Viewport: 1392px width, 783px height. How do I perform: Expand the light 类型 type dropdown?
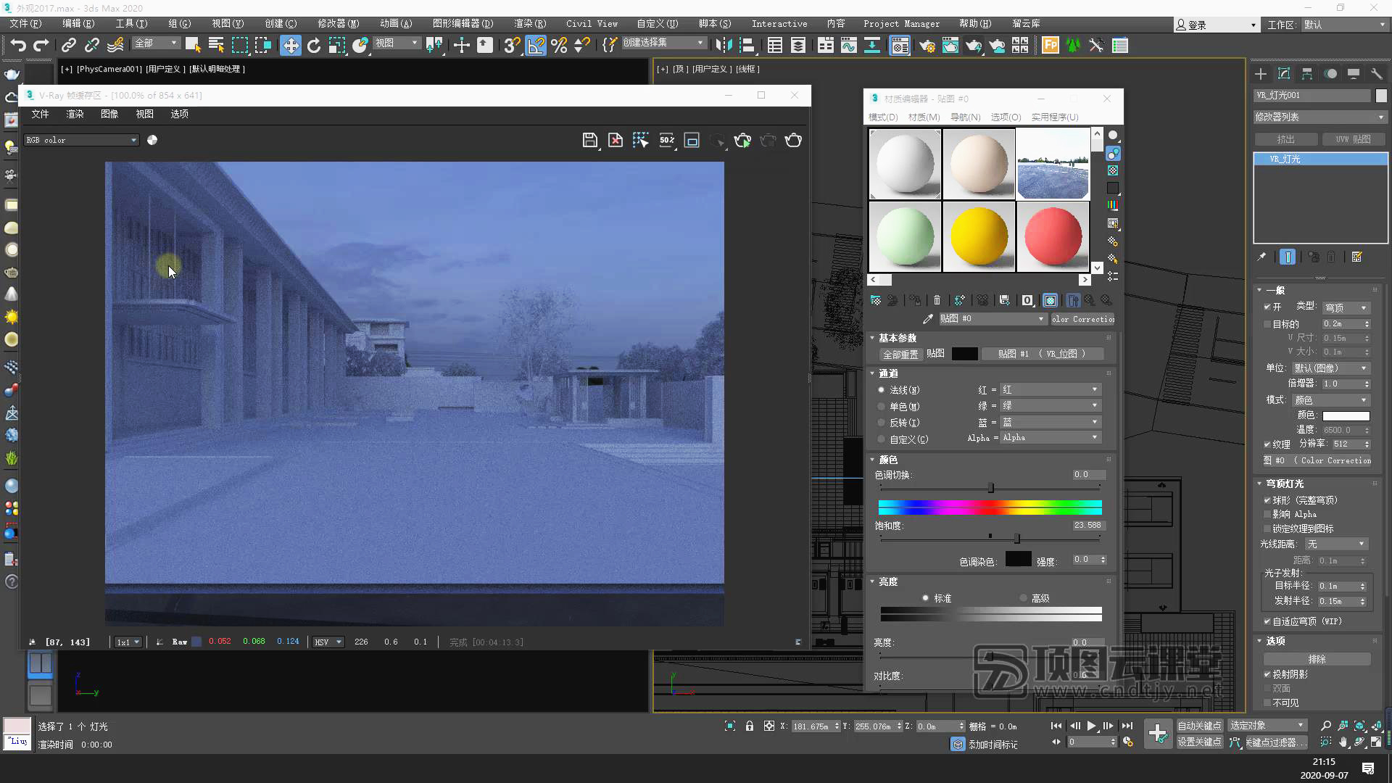1346,307
